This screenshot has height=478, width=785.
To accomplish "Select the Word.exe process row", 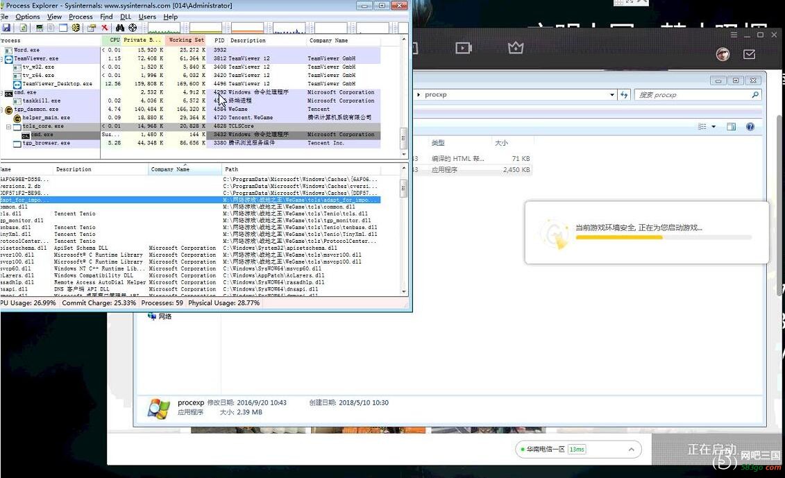I will [x=190, y=50].
